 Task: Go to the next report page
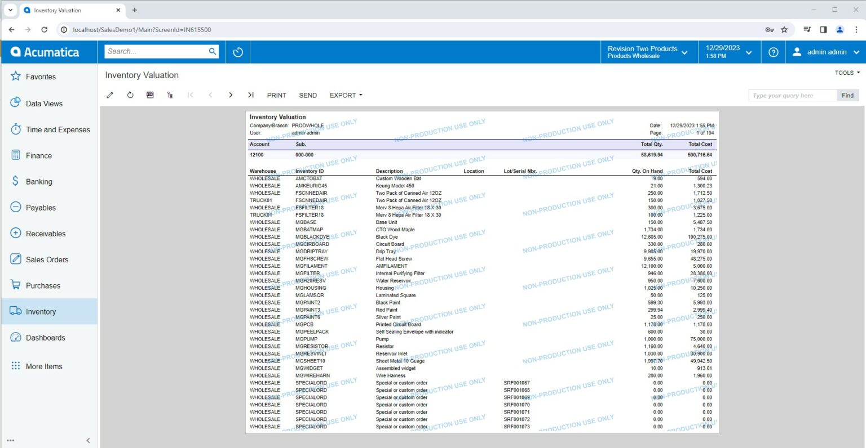[231, 95]
